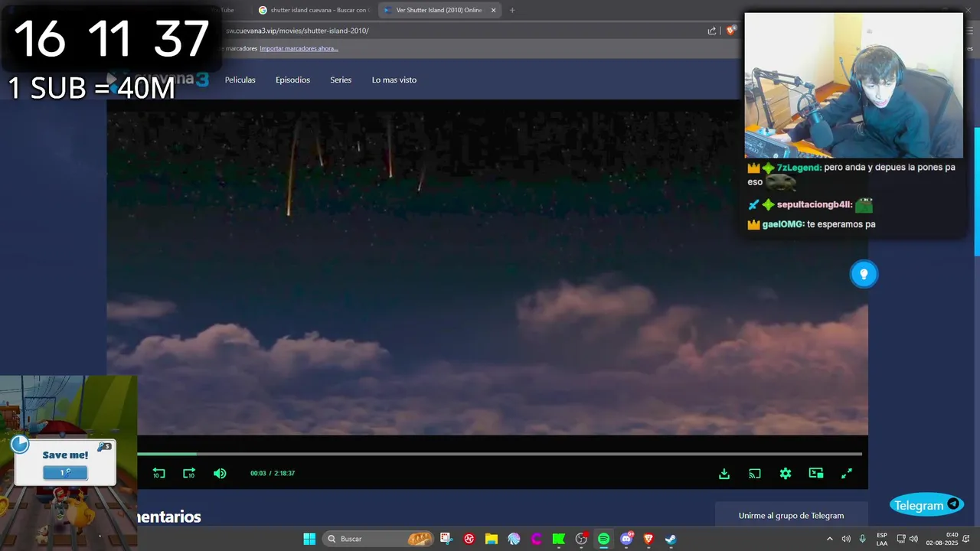980x551 pixels.
Task: Open the OBS Studio icon in the taskbar
Action: [581, 539]
